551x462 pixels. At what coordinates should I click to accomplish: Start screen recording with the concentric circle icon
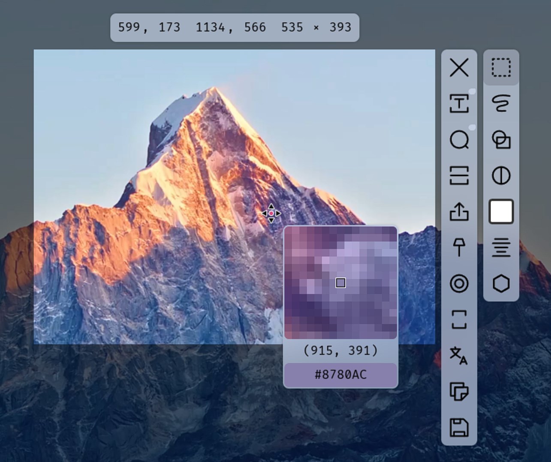pyautogui.click(x=459, y=284)
